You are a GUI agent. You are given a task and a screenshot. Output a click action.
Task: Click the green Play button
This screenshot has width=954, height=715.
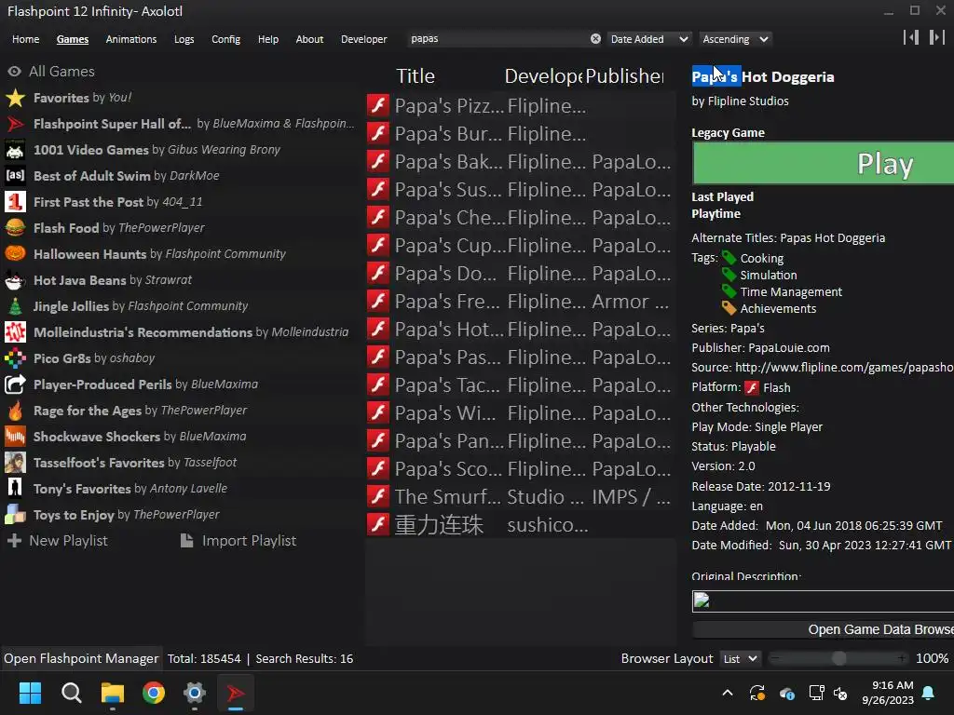824,164
